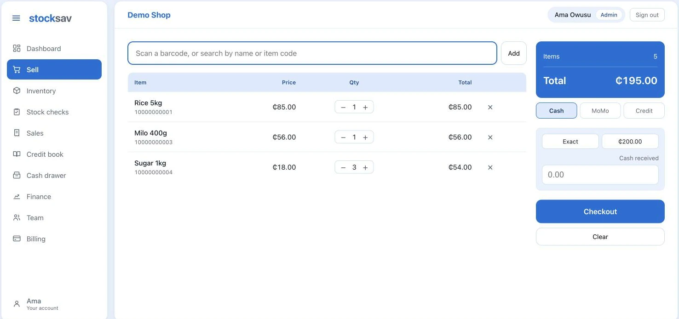Click the Credit book icon
The width and height of the screenshot is (679, 319).
[17, 154]
